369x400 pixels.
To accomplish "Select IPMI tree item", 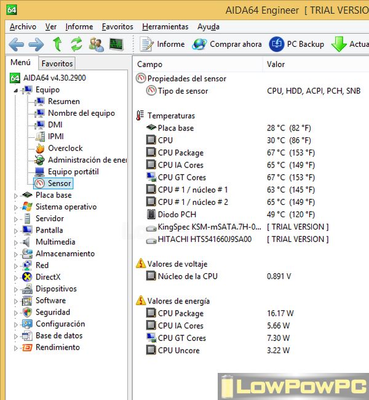I will coord(56,137).
